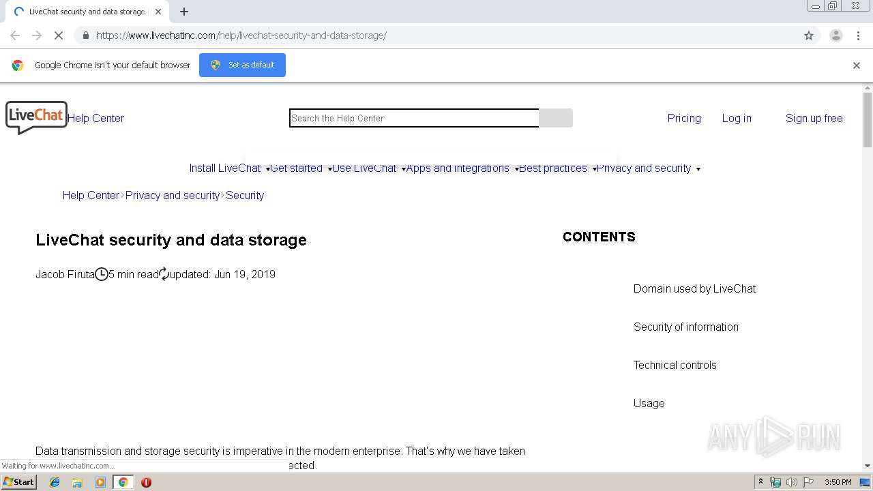Click the taskbar clock 3:50 PM
Image resolution: width=873 pixels, height=491 pixels.
pos(838,482)
